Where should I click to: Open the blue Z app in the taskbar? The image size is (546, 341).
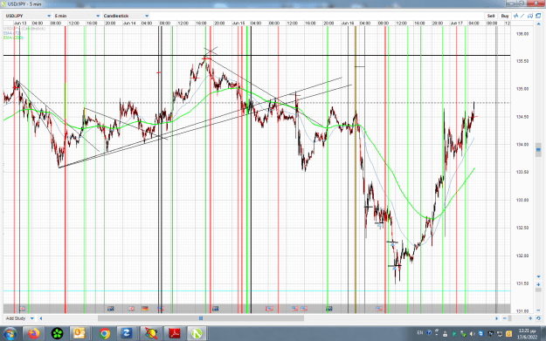point(127,334)
